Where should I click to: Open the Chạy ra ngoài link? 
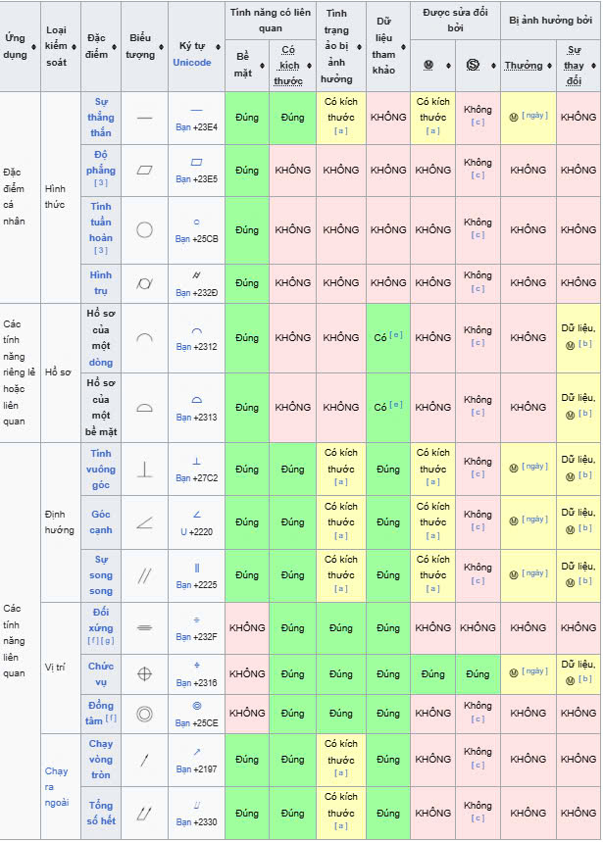pos(56,787)
